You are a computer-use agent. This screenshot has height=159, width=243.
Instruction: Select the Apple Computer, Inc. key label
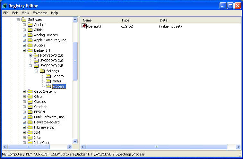(50, 40)
